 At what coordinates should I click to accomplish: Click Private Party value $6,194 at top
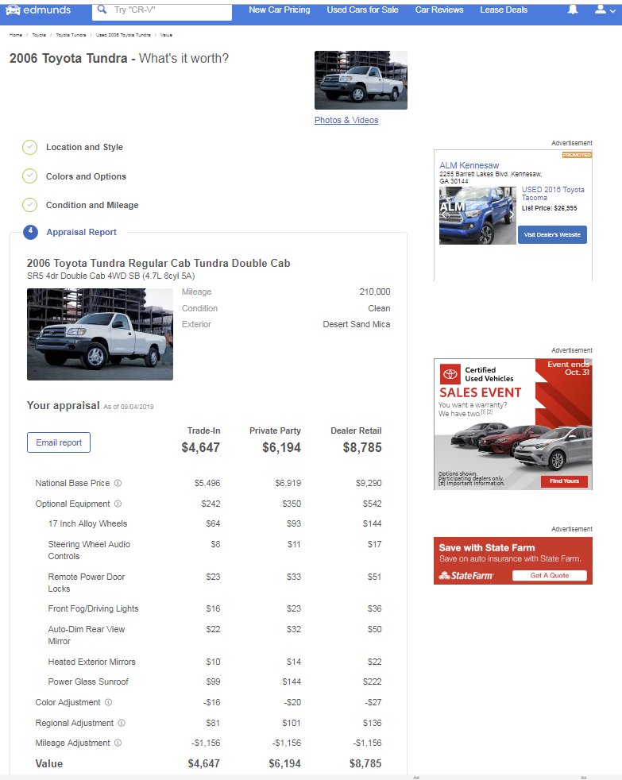click(282, 448)
